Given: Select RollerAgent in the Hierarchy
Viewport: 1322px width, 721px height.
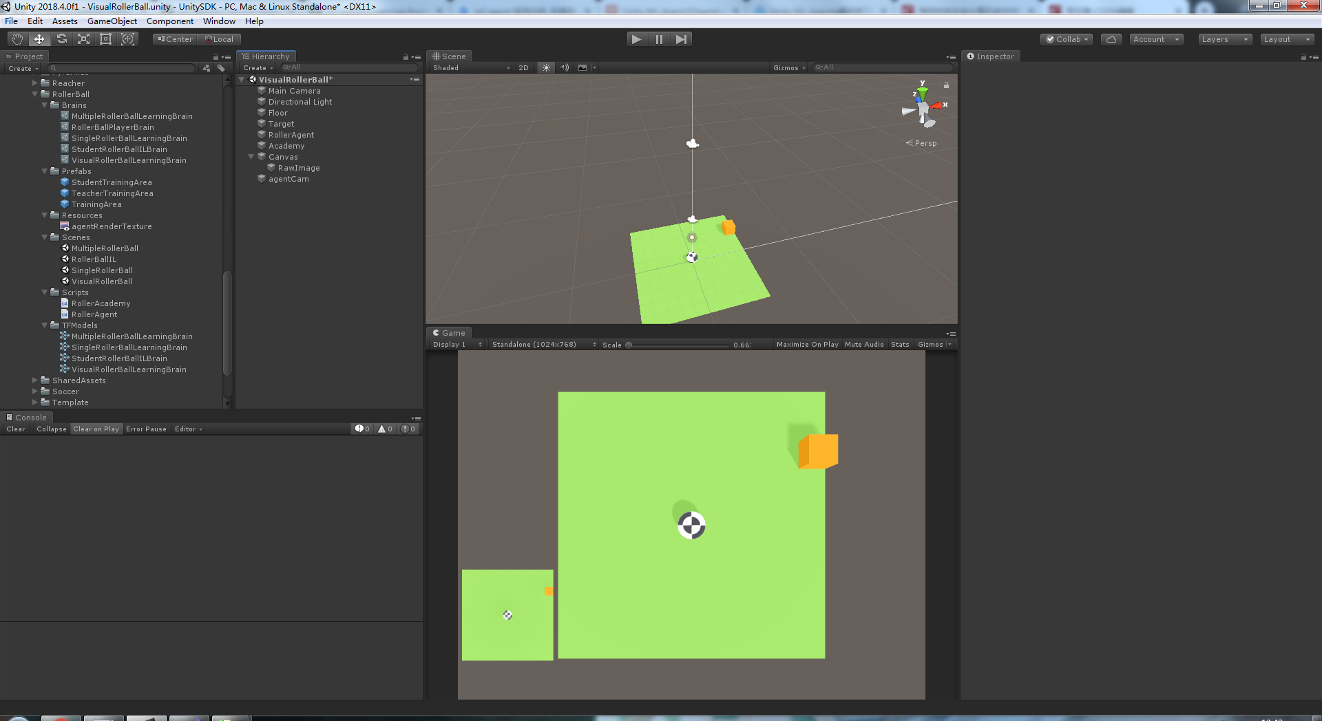Looking at the screenshot, I should click(x=291, y=134).
